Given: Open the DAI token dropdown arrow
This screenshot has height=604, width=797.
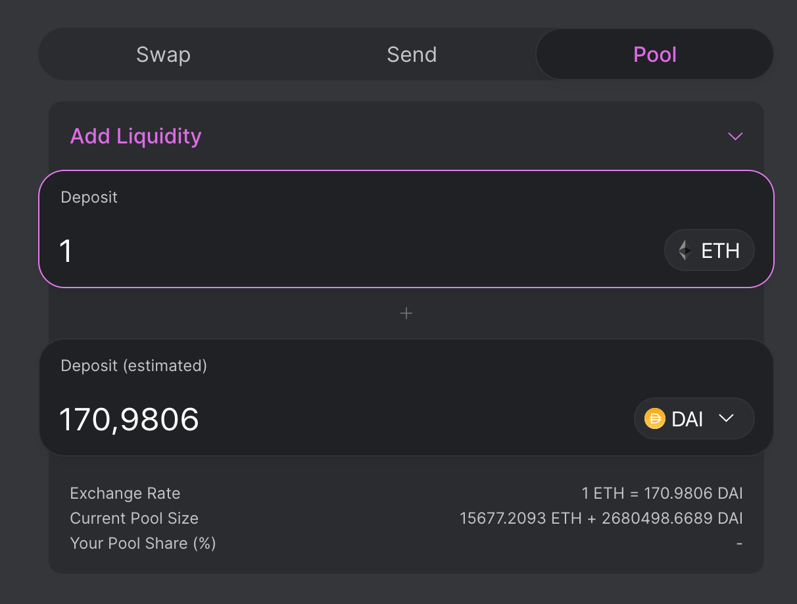Looking at the screenshot, I should pos(726,418).
